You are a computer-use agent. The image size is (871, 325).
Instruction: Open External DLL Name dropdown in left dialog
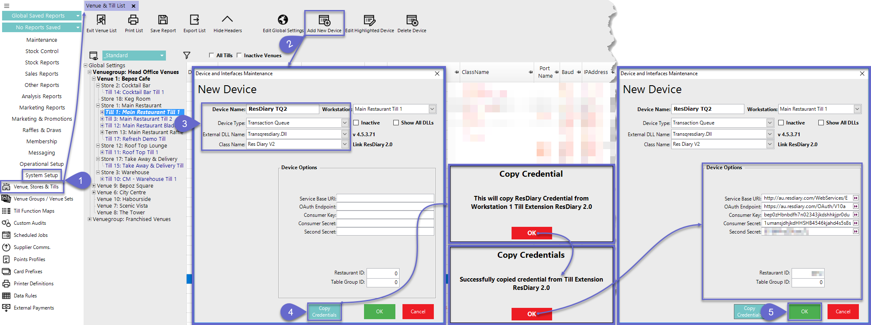(x=345, y=134)
